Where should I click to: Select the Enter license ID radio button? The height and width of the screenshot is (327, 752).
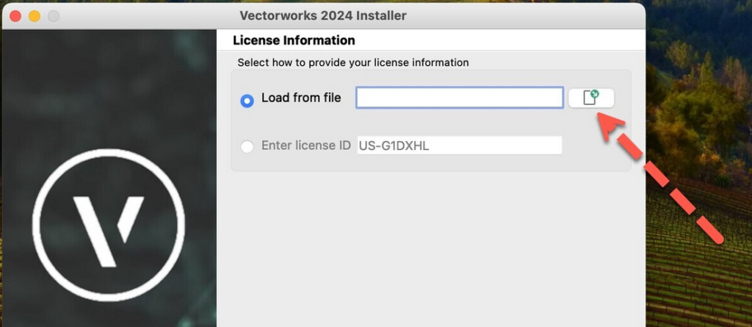pyautogui.click(x=247, y=146)
